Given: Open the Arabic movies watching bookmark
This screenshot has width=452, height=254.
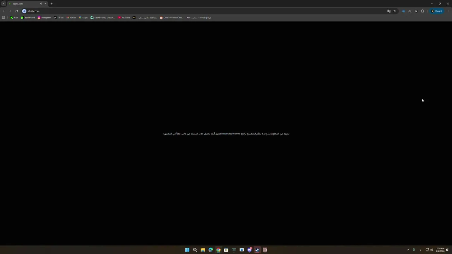Looking at the screenshot, I should click(145, 18).
